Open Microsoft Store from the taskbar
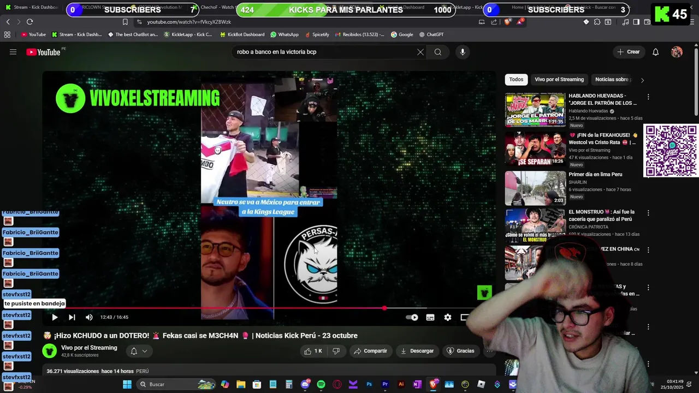699x393 pixels. click(257, 384)
